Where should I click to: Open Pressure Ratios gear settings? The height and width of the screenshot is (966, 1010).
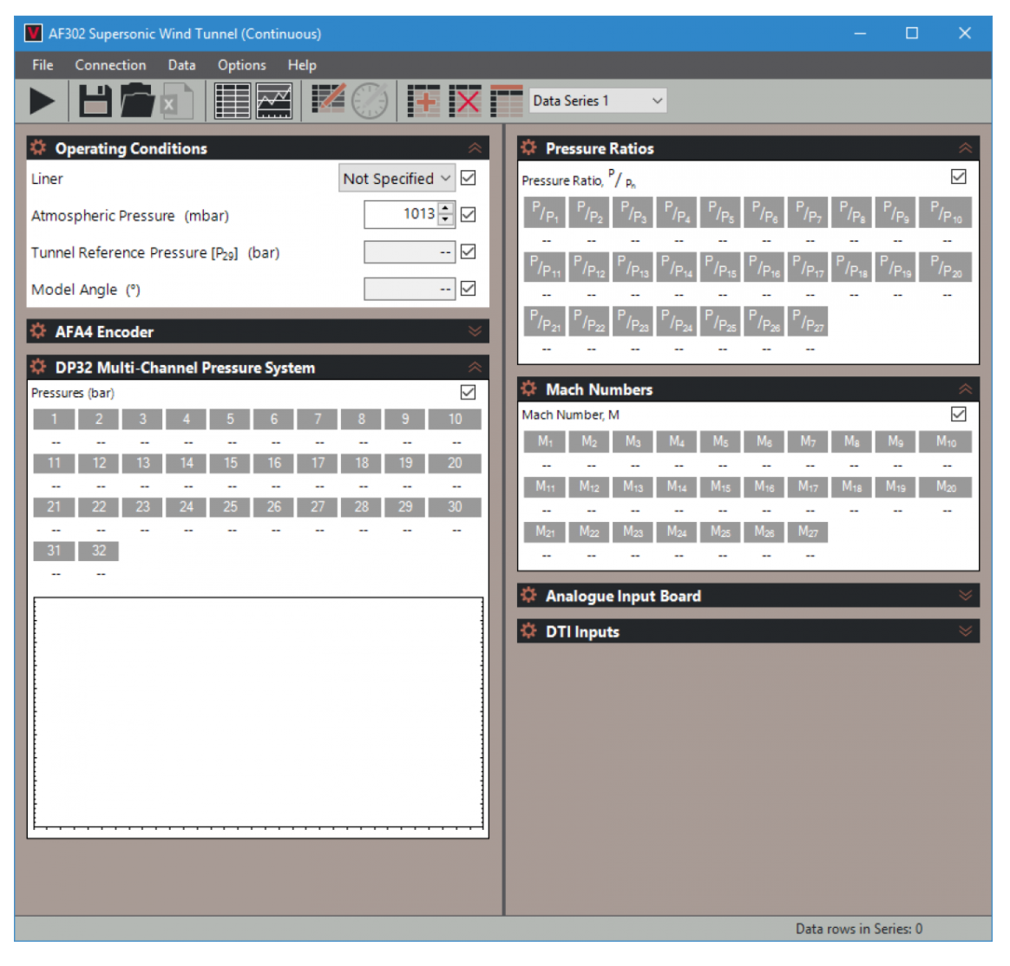coord(528,148)
